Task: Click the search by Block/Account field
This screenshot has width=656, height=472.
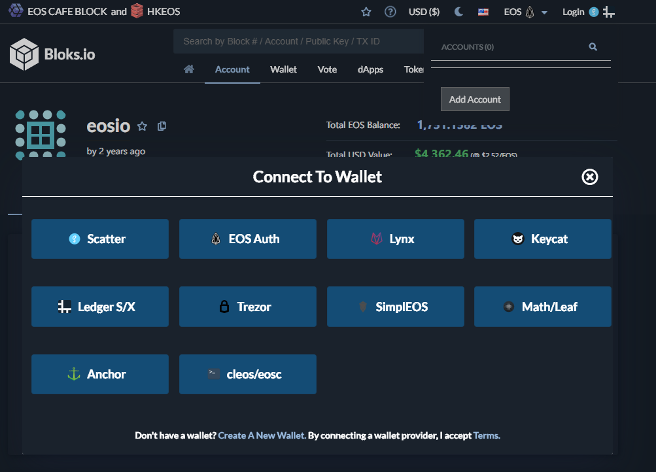Action: pos(298,41)
